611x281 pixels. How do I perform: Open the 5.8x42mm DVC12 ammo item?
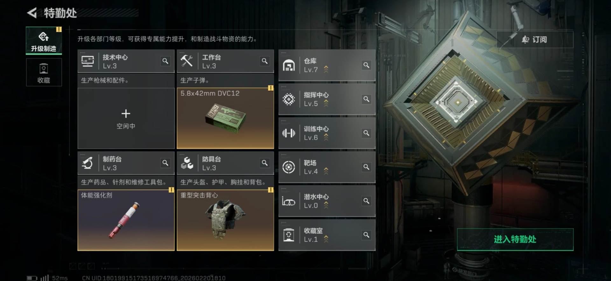point(225,118)
